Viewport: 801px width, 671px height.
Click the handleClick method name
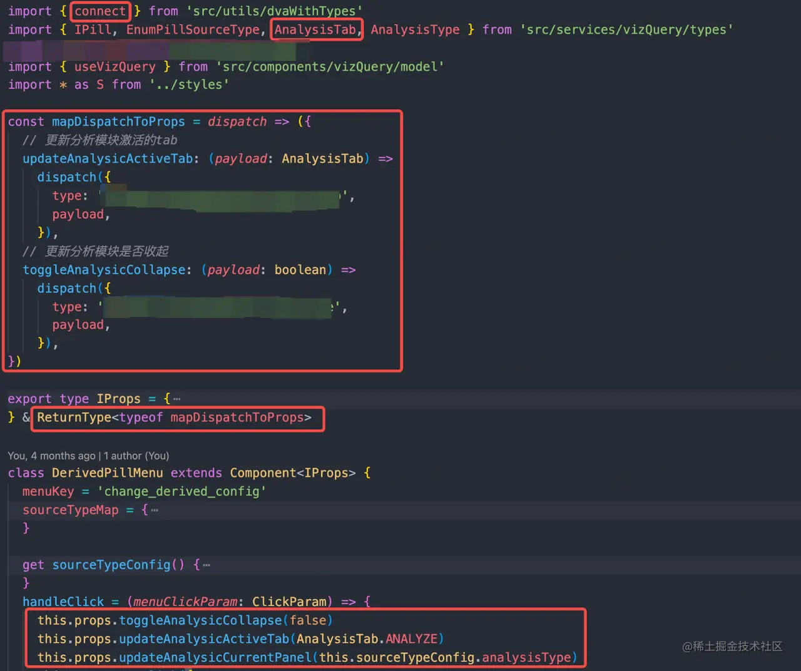pos(63,602)
